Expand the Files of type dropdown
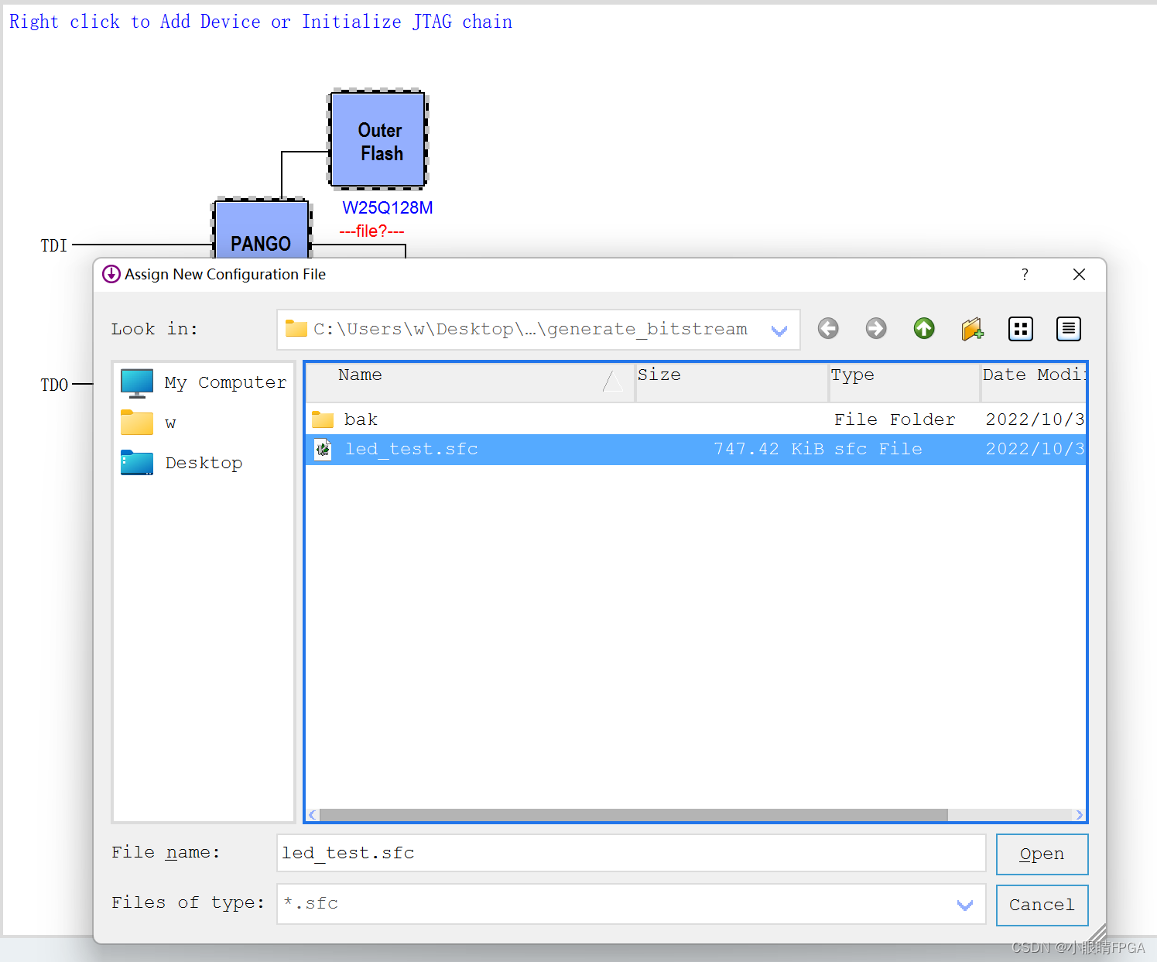 (x=965, y=905)
